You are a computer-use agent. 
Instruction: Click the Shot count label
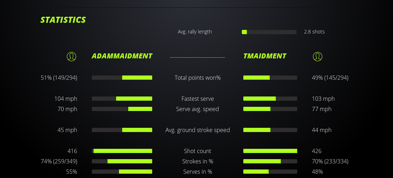pyautogui.click(x=198, y=151)
